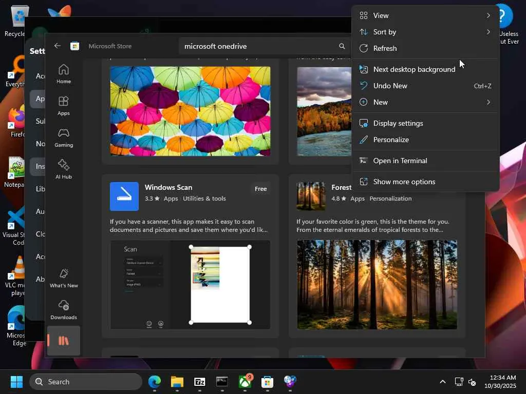
Task: Open the Home section in Store sidebar
Action: click(x=64, y=74)
